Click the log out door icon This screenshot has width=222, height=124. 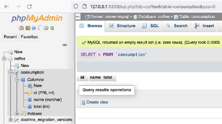coord(28,28)
